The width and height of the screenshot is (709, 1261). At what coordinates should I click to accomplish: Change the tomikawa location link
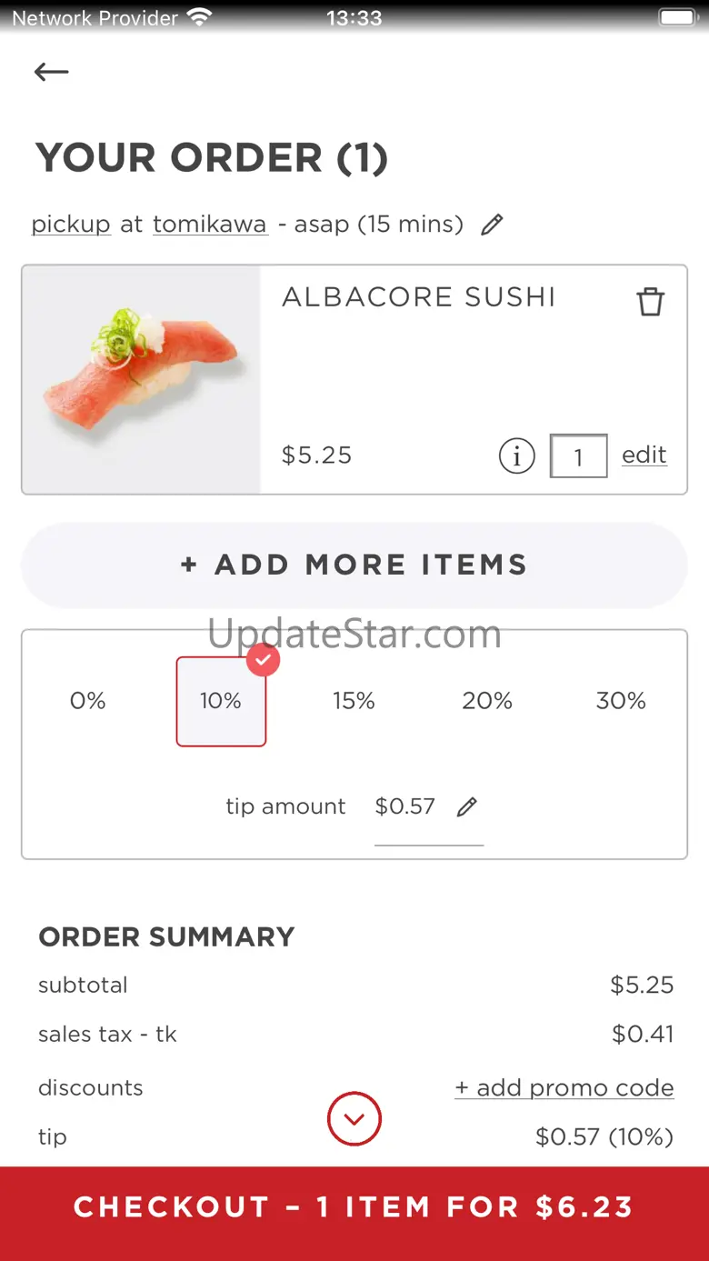click(210, 224)
